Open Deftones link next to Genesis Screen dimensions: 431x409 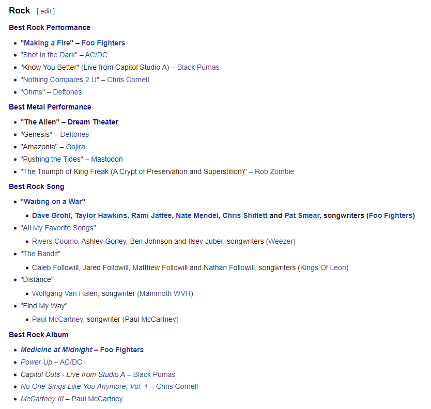point(74,134)
